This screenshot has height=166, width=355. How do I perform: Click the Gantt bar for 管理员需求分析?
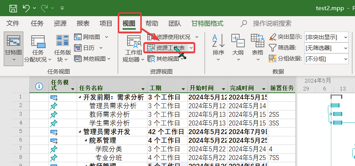coord(335,106)
